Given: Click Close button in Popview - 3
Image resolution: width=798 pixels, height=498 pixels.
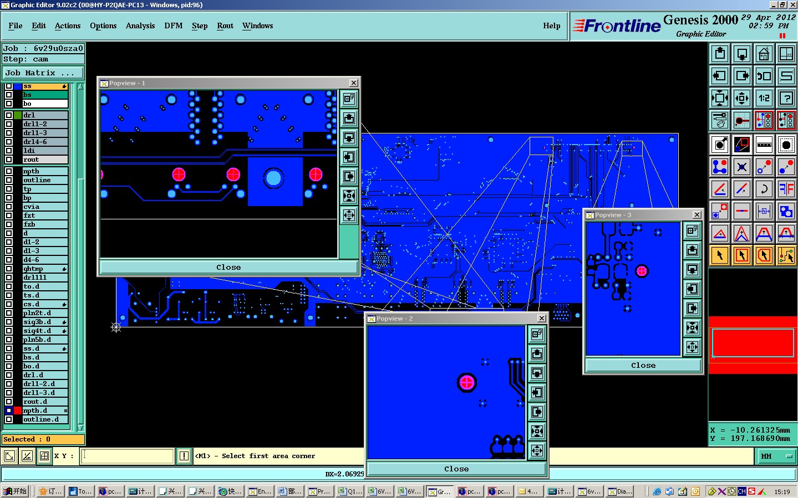Looking at the screenshot, I should [x=643, y=365].
